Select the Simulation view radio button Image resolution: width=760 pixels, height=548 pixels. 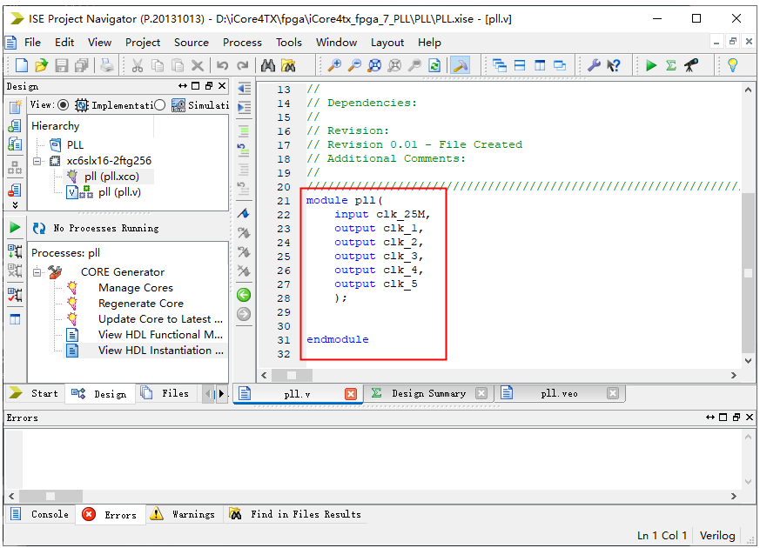point(159,105)
